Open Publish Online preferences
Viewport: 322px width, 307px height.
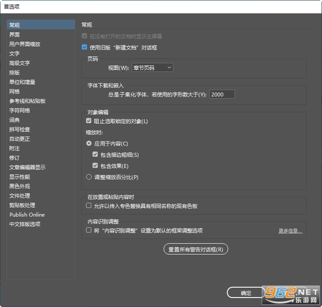41,214
